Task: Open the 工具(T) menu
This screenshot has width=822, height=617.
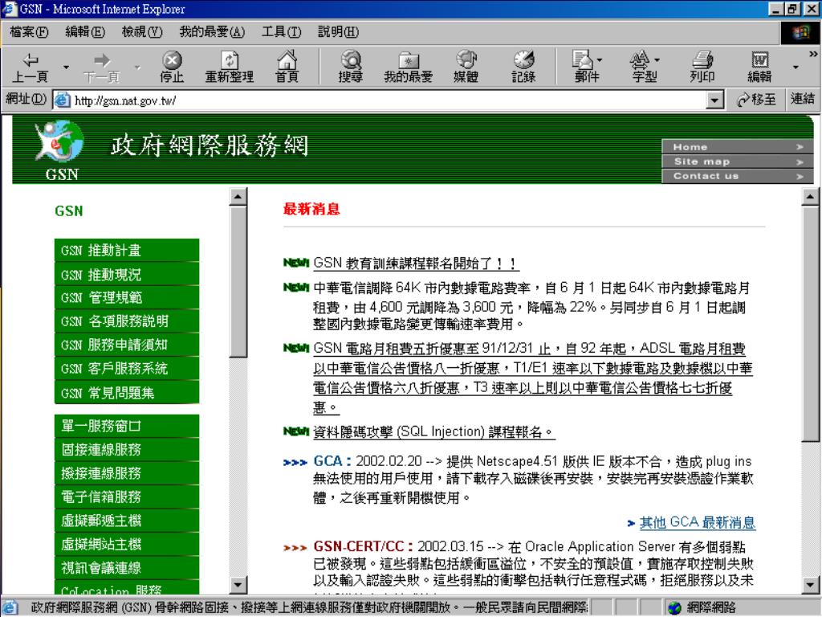Action: pyautogui.click(x=282, y=32)
